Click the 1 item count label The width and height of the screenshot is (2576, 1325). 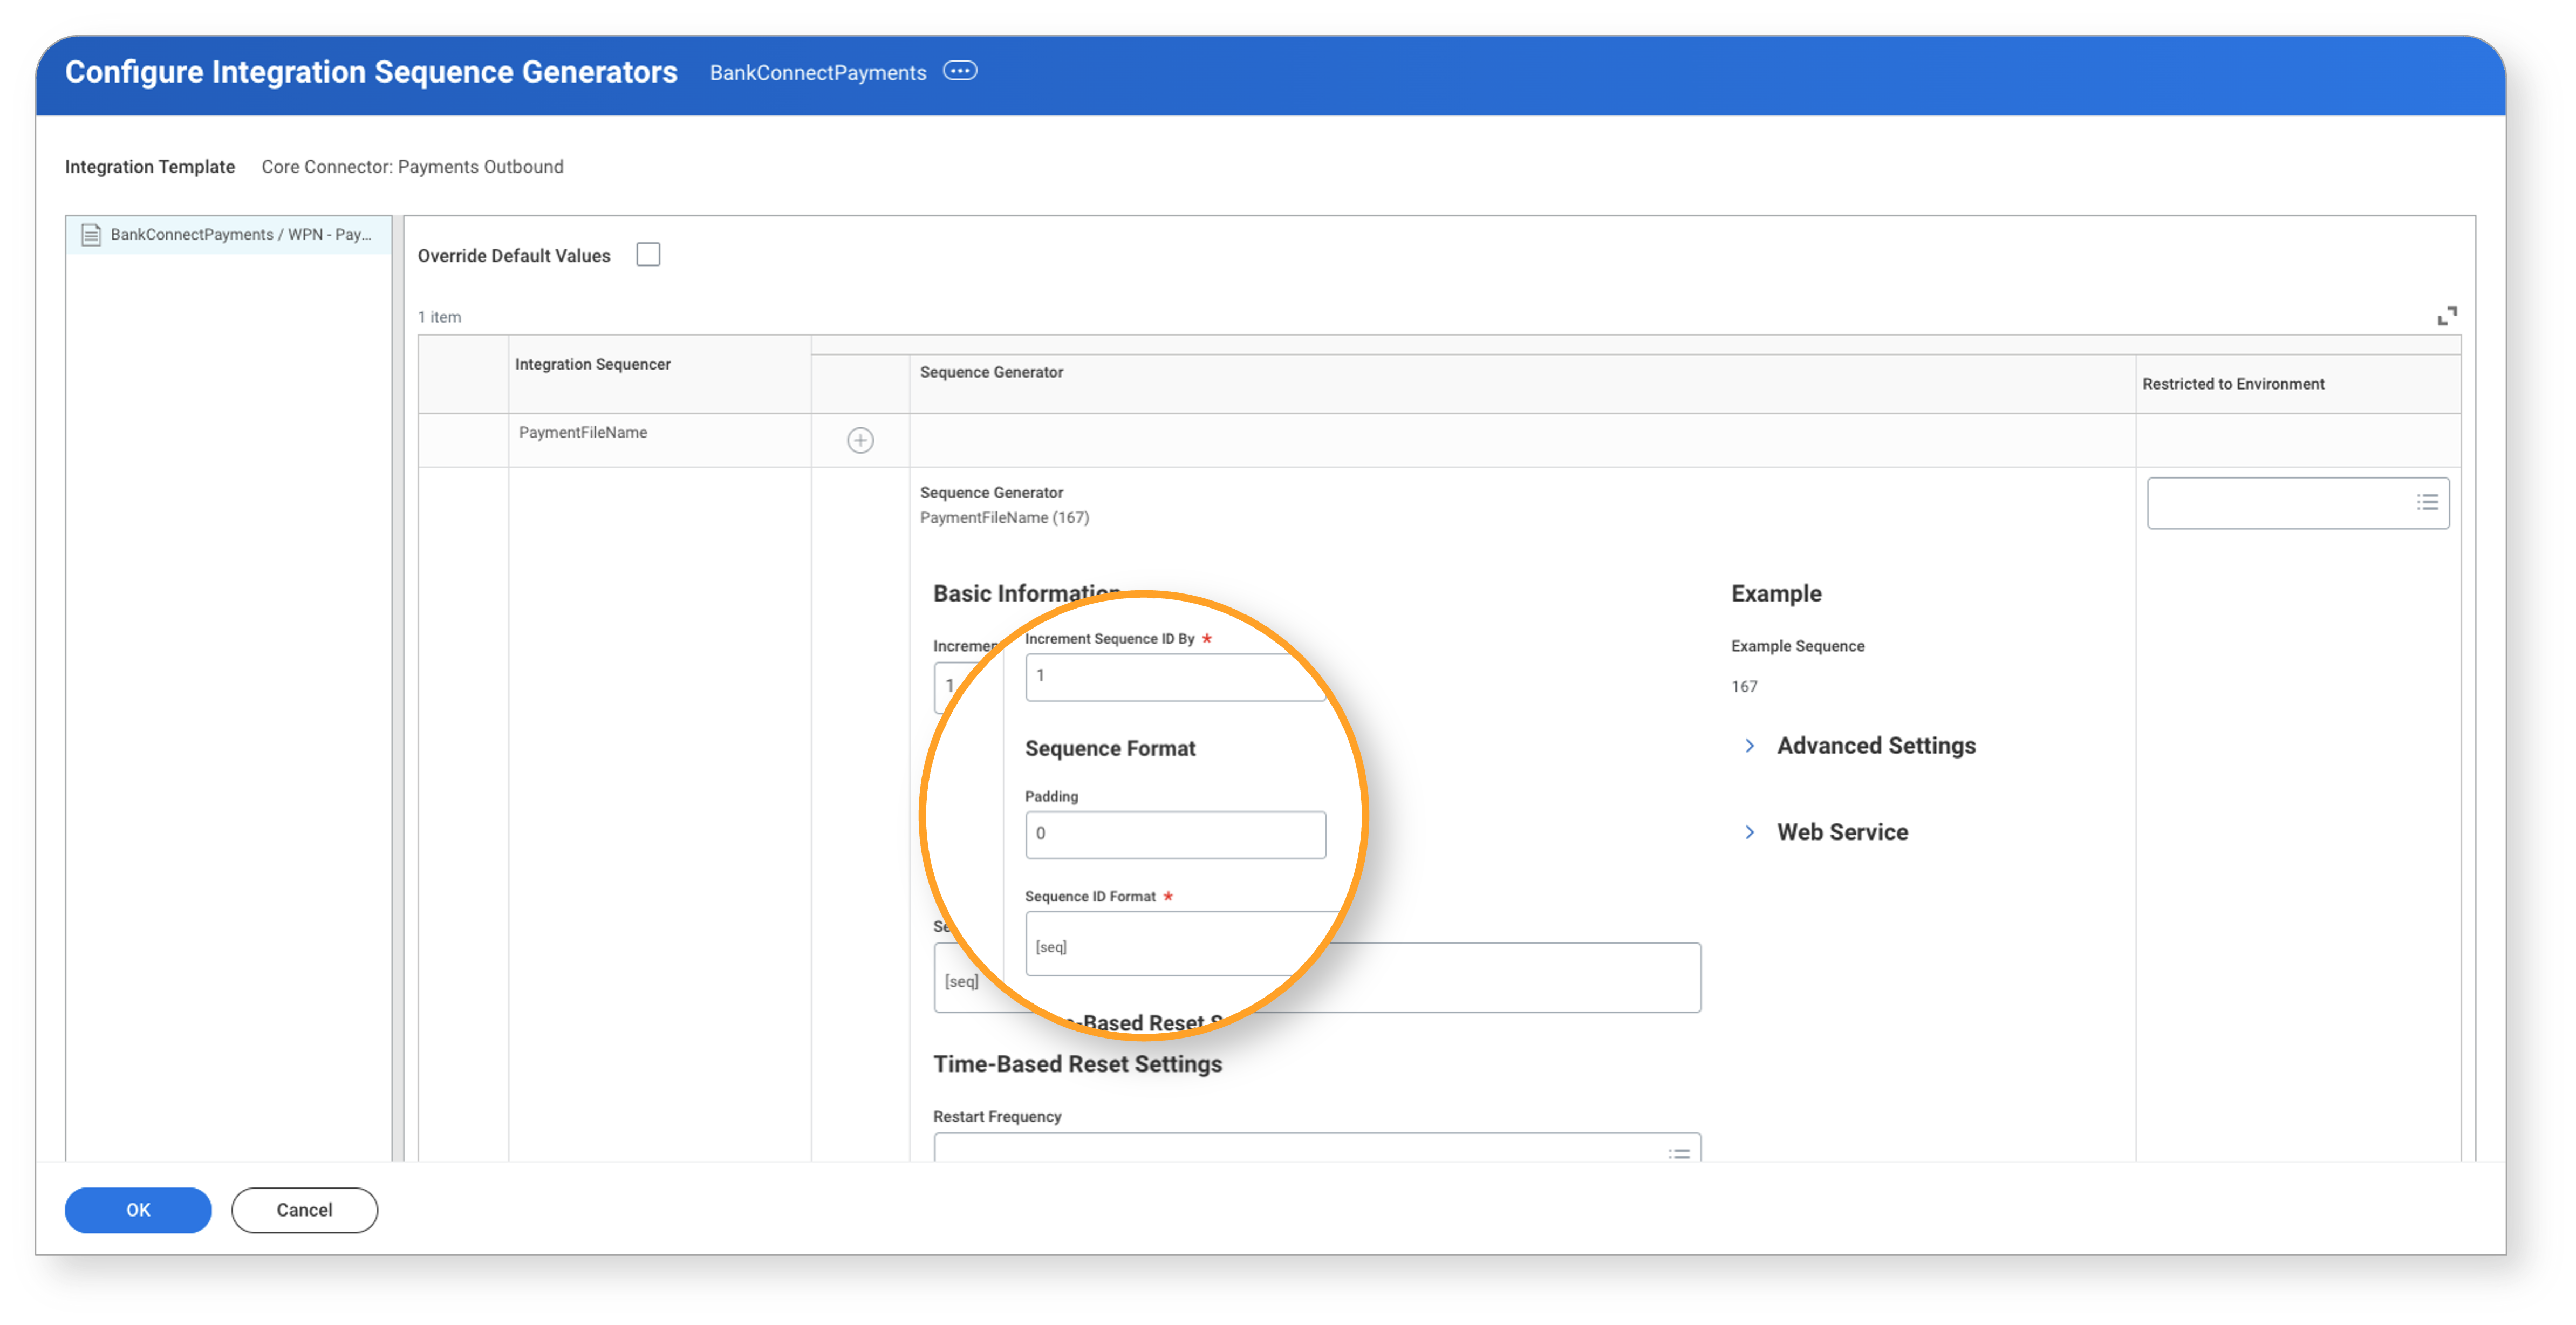[x=439, y=317]
